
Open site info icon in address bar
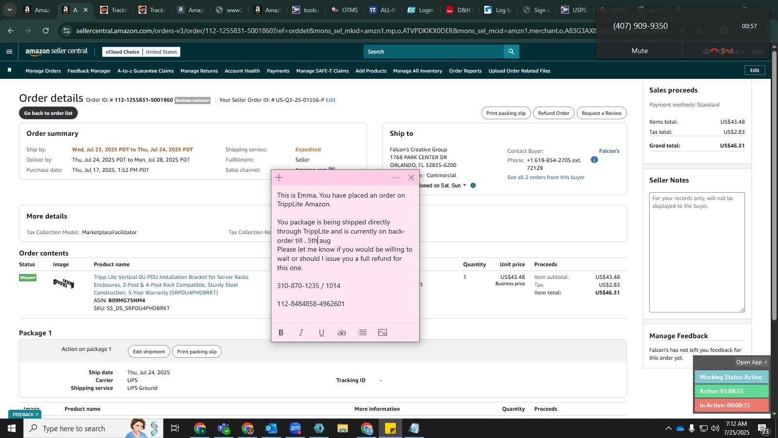(67, 31)
